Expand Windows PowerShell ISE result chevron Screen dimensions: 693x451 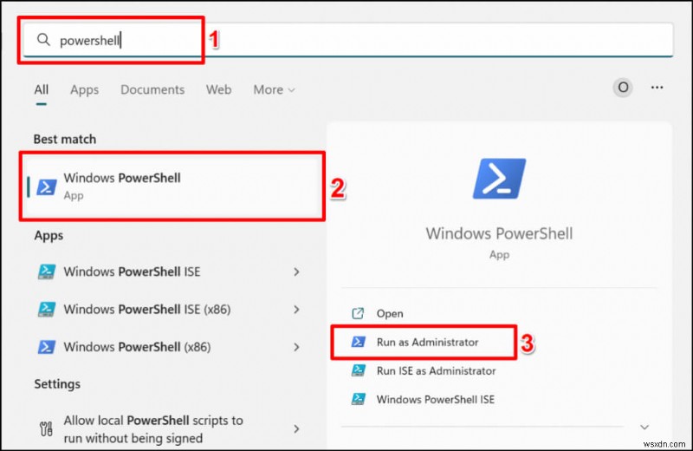(x=296, y=271)
